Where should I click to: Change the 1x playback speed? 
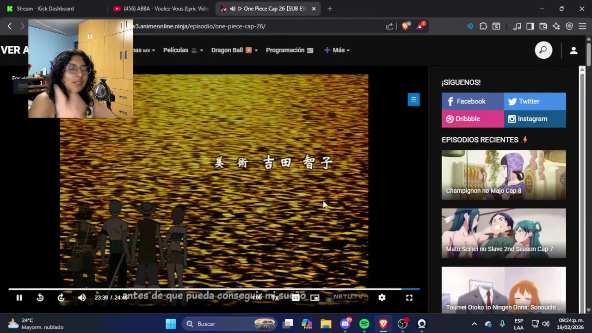click(275, 298)
